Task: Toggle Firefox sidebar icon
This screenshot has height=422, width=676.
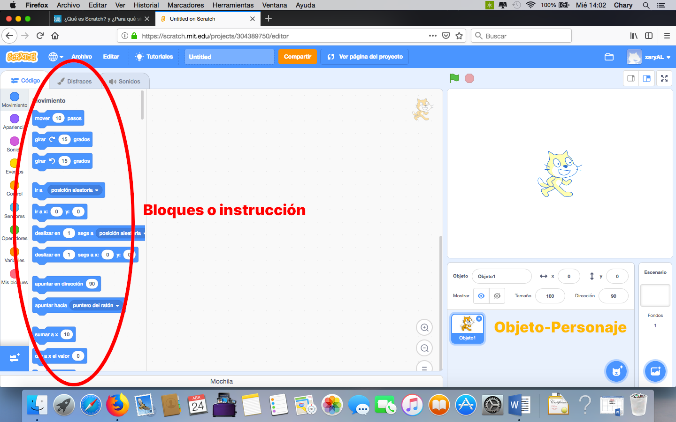Action: [649, 36]
